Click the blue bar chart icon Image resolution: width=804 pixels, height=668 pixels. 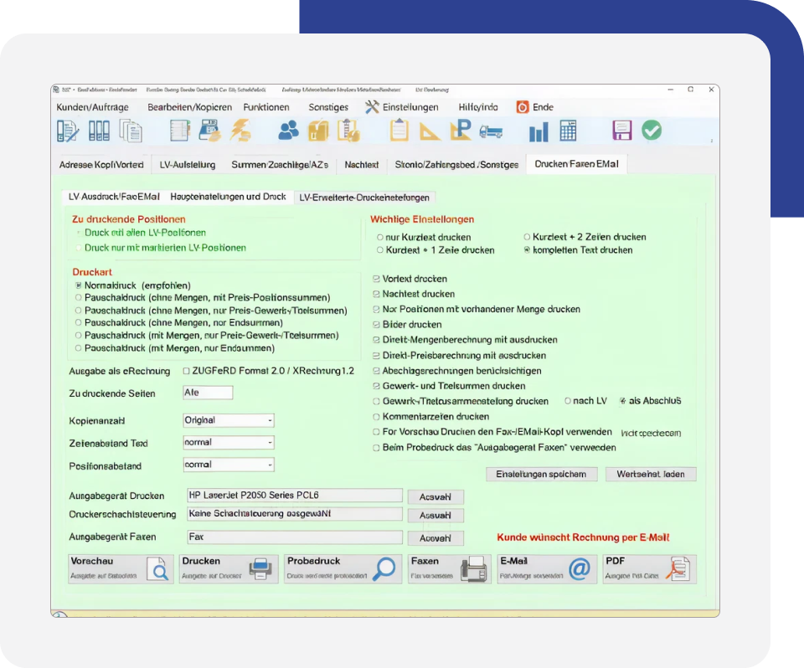[539, 131]
